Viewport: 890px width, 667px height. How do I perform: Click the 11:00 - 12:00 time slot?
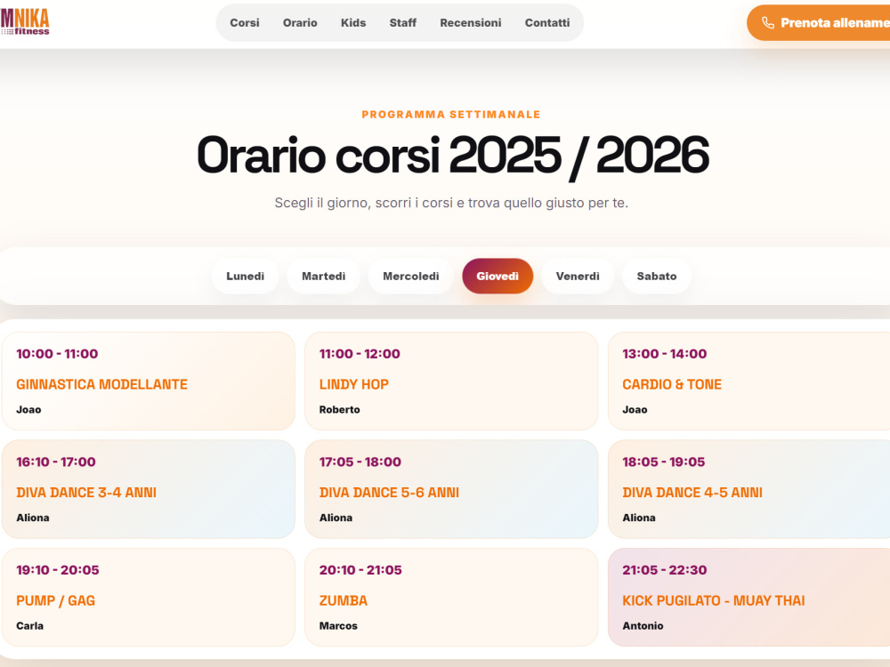coord(360,354)
